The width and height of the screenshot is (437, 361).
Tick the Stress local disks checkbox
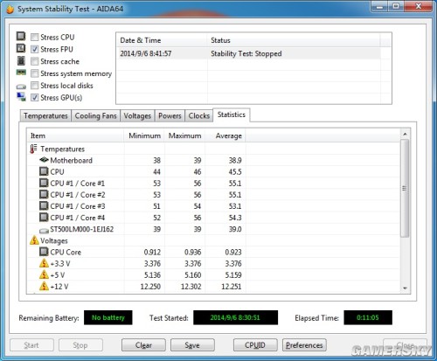coord(34,86)
